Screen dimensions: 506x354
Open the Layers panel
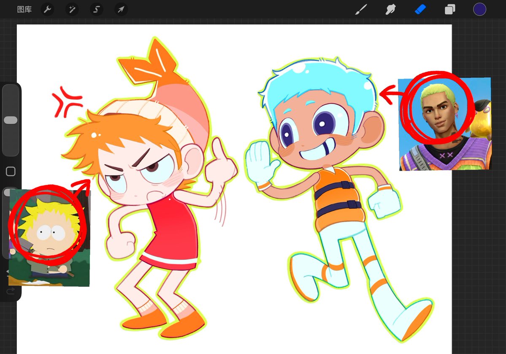point(450,9)
